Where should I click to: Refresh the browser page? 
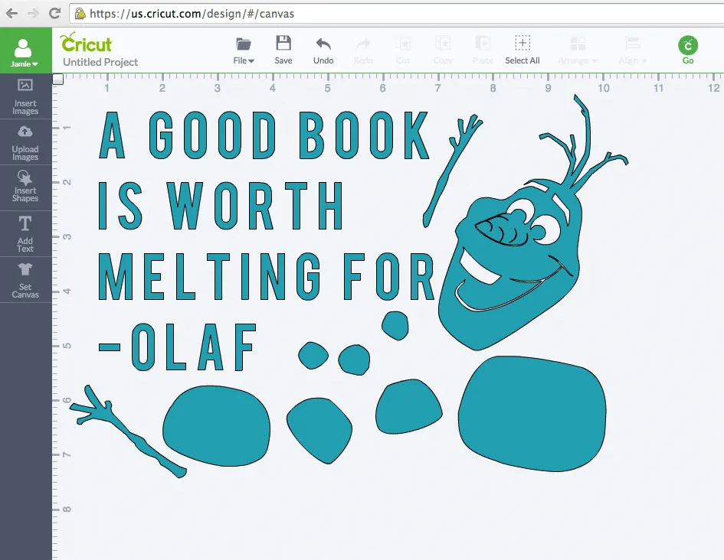(x=53, y=12)
